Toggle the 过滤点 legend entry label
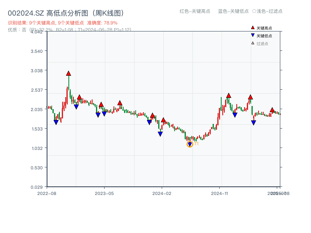Screen dimensions: 311x233 (x=262, y=43)
